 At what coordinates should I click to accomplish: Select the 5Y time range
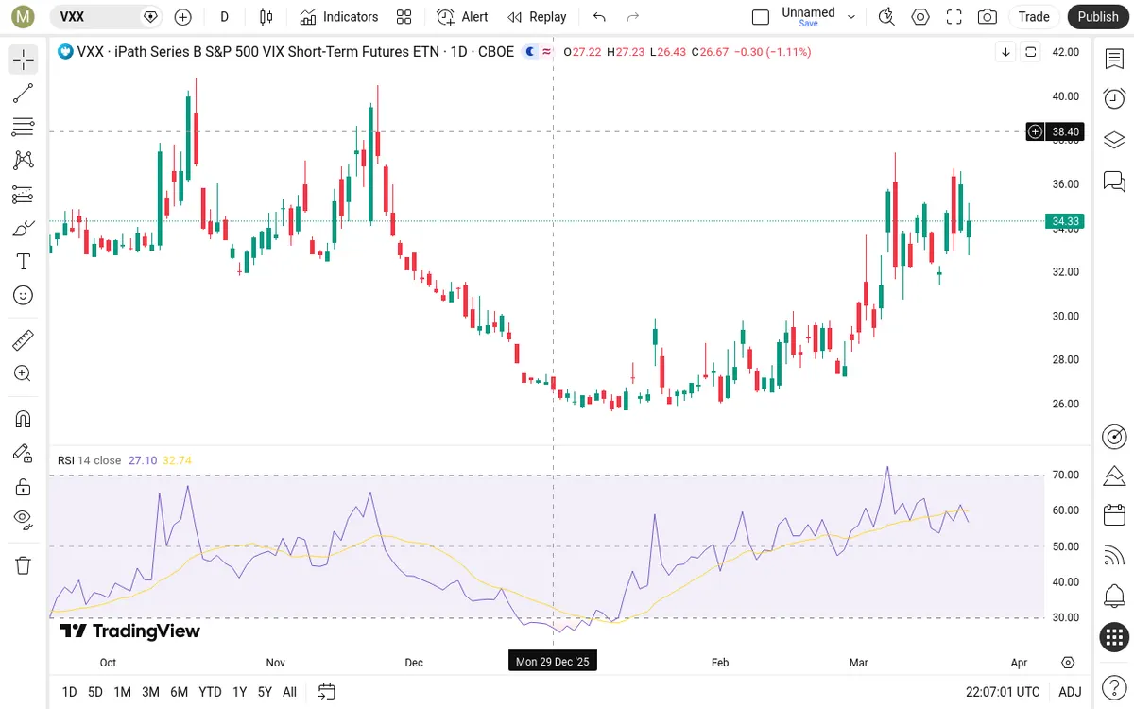(x=266, y=692)
